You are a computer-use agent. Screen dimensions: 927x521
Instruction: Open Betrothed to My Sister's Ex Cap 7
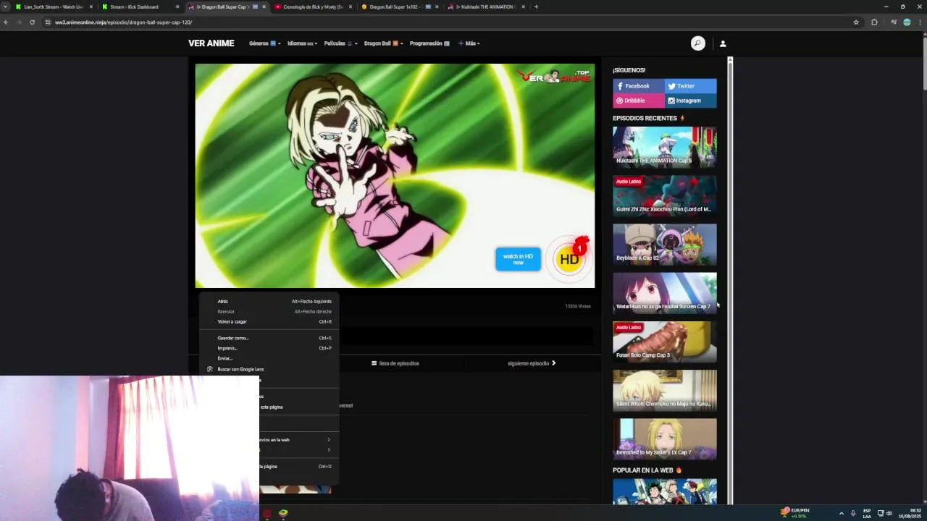pos(665,439)
